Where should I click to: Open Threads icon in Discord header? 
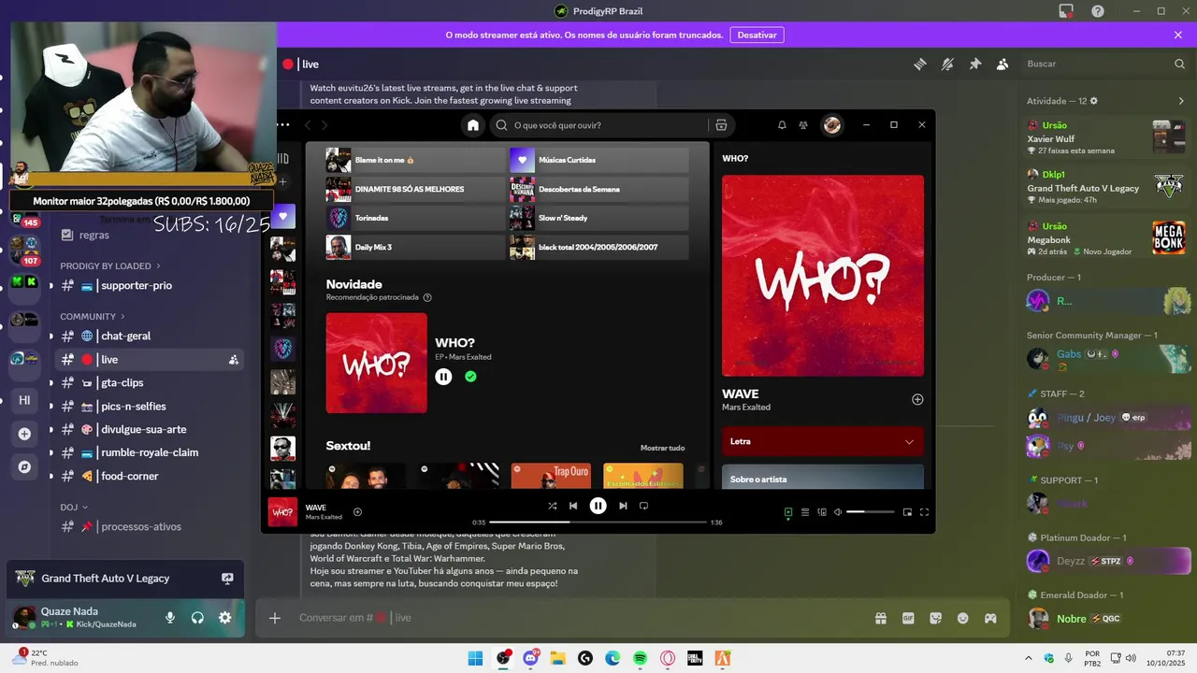(x=920, y=64)
